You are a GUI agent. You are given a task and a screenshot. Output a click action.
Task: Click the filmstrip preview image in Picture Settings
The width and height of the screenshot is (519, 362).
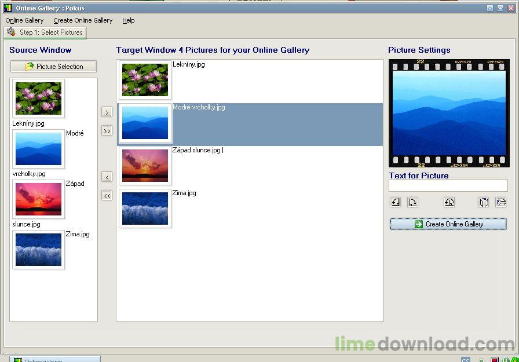(x=449, y=113)
